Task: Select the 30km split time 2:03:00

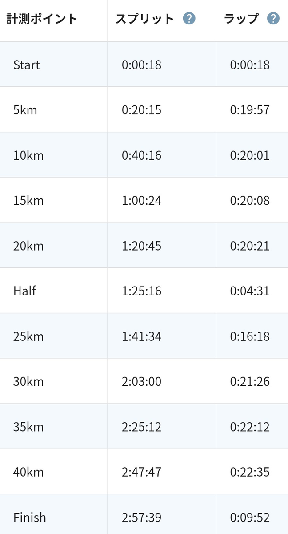Action: click(142, 382)
